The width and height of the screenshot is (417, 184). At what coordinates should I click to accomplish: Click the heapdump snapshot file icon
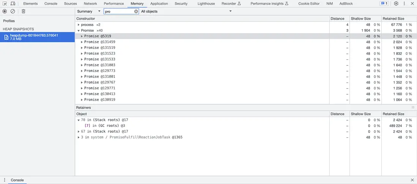[6, 37]
